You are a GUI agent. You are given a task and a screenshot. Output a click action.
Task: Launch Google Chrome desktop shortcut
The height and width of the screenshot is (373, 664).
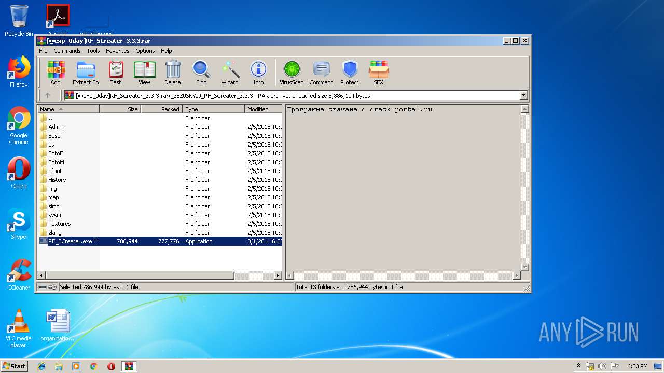(x=19, y=126)
